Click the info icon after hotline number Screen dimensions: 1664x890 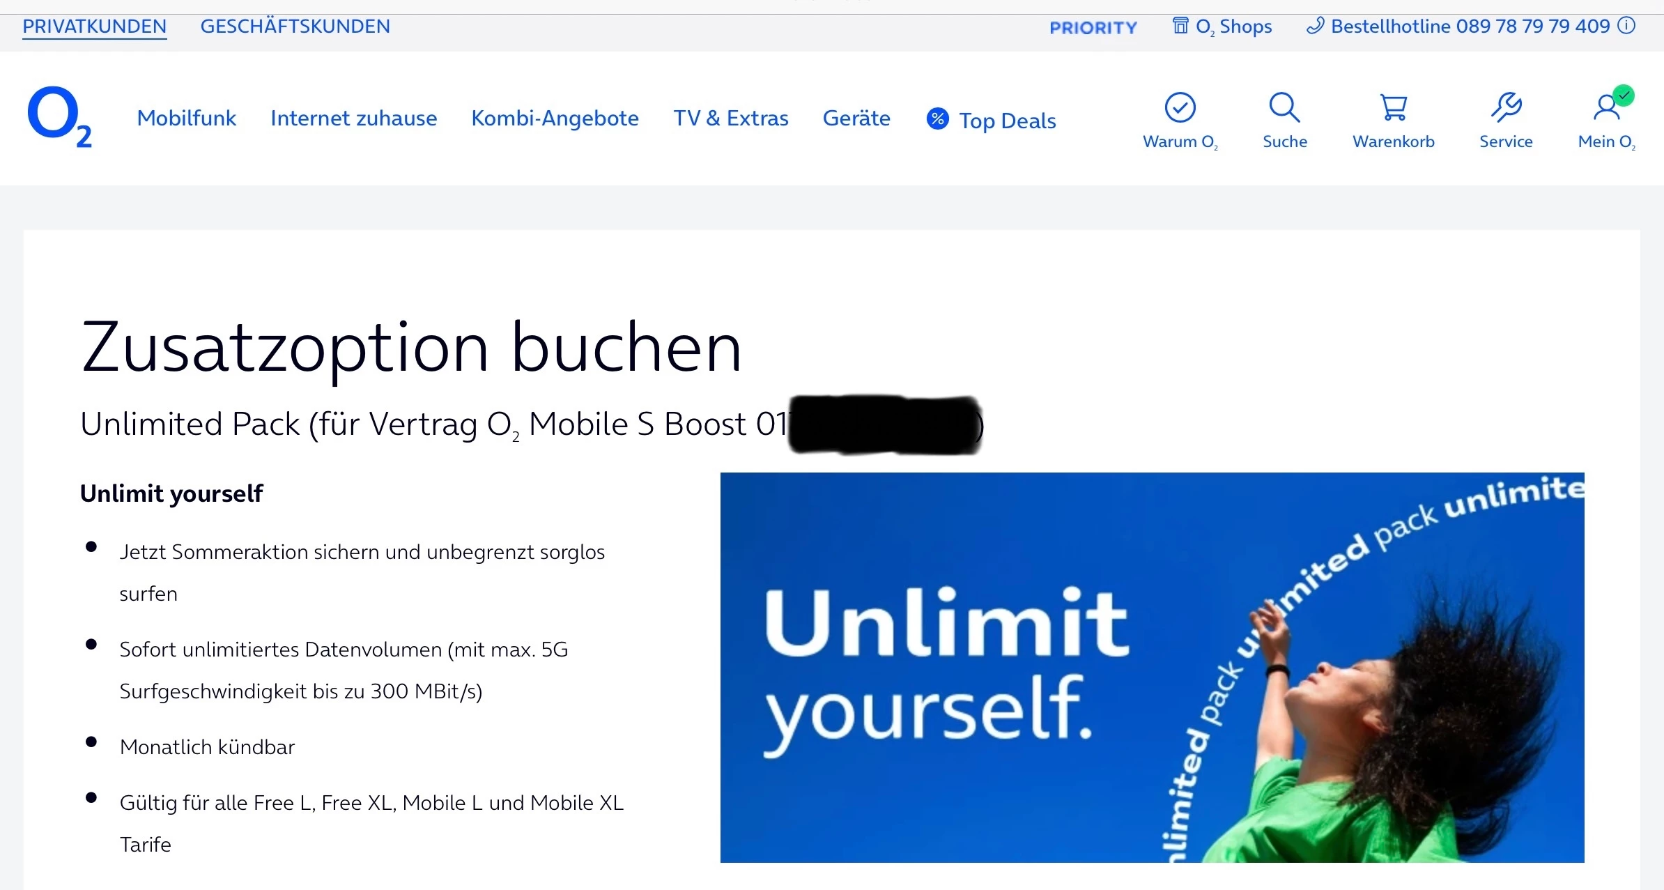pos(1626,26)
